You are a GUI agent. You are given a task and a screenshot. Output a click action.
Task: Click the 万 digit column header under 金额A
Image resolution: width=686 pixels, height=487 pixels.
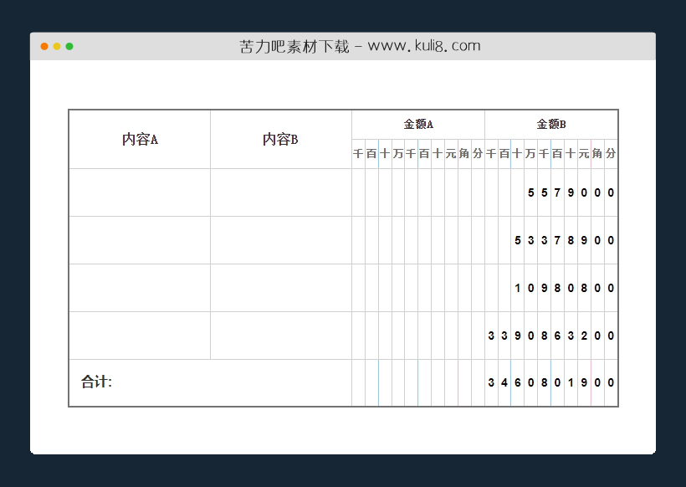tap(398, 154)
